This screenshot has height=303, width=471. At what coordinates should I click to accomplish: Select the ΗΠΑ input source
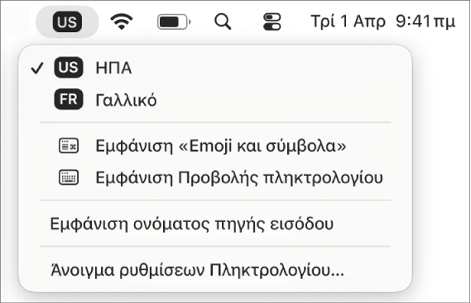pos(215,68)
